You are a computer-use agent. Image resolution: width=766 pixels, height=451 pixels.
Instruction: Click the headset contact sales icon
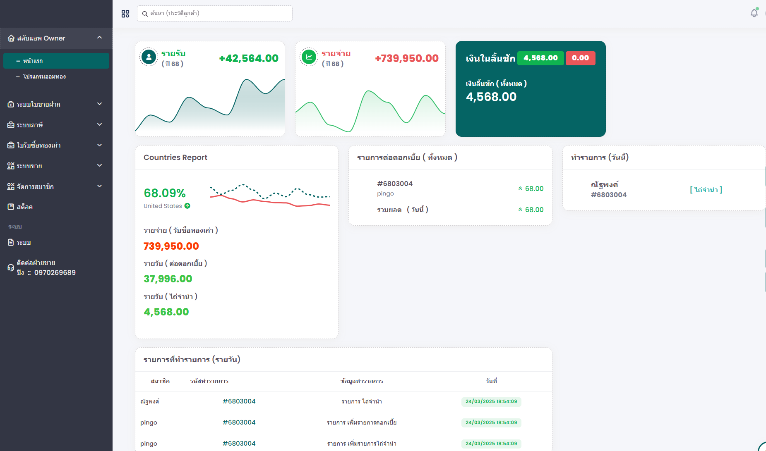pyautogui.click(x=11, y=268)
